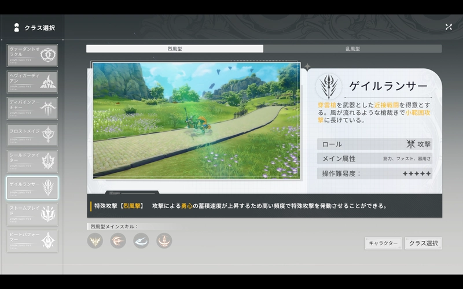Select the ストームブレイド class card
This screenshot has height=289, width=463.
pyautogui.click(x=32, y=214)
